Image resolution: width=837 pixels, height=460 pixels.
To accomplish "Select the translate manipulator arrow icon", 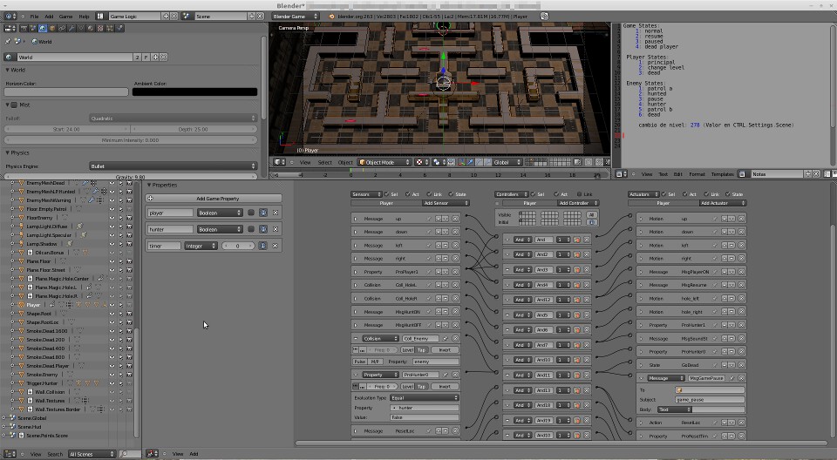I will (x=470, y=162).
